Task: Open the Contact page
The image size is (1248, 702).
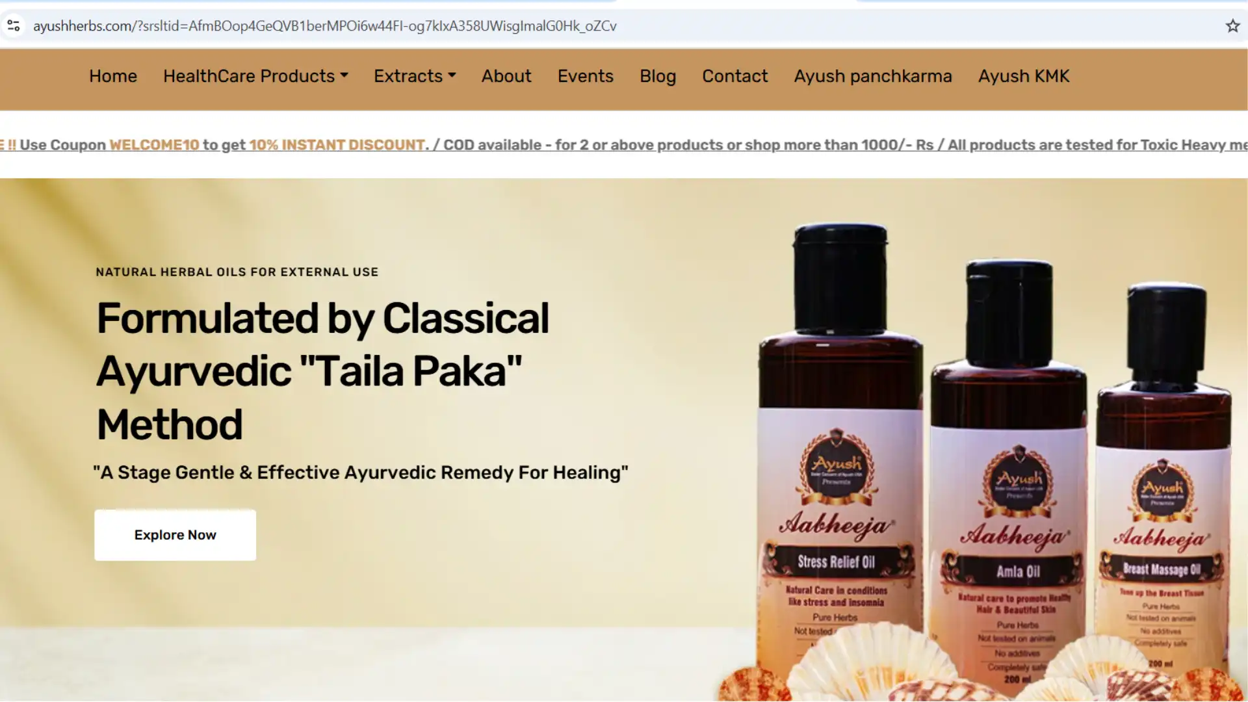Action: (734, 76)
